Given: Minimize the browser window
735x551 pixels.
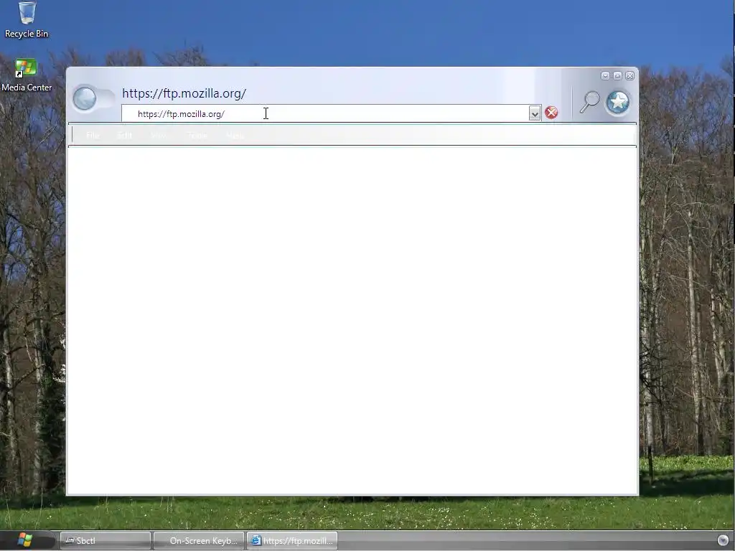Looking at the screenshot, I should 605,75.
